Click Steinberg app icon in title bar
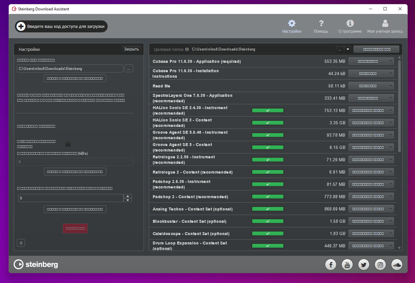 coord(14,9)
